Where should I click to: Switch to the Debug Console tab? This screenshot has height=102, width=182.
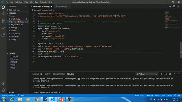pyautogui.click(x=59, y=74)
